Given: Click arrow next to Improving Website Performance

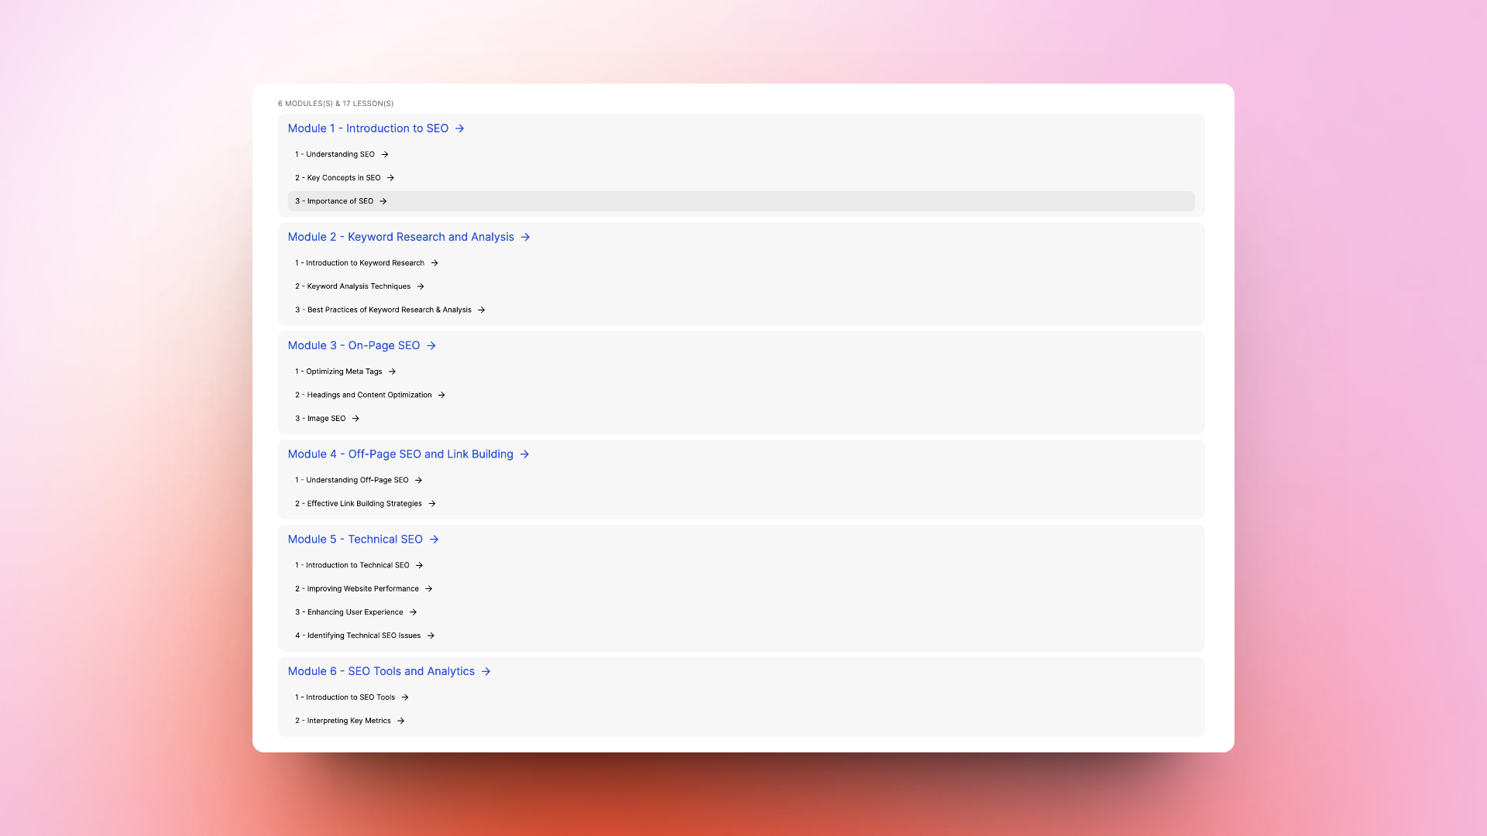Looking at the screenshot, I should click(x=428, y=589).
